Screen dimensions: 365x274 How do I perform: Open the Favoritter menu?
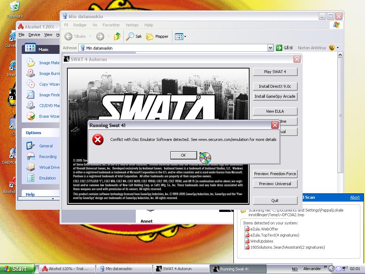111,25
